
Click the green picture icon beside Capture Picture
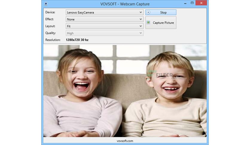(x=148, y=22)
